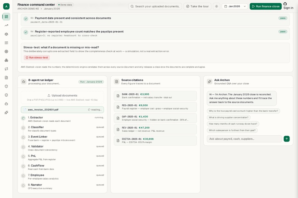This screenshot has height=198, width=298.
Task: Click Run stress-test button
Action: click(37, 58)
